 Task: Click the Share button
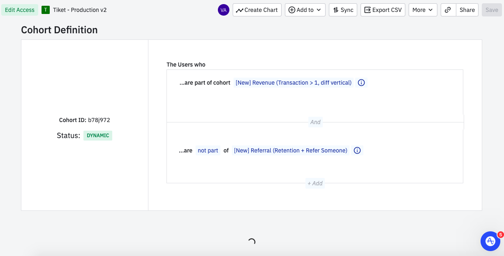point(467,10)
